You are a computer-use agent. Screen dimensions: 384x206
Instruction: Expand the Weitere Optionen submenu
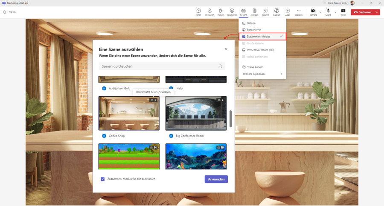point(262,74)
